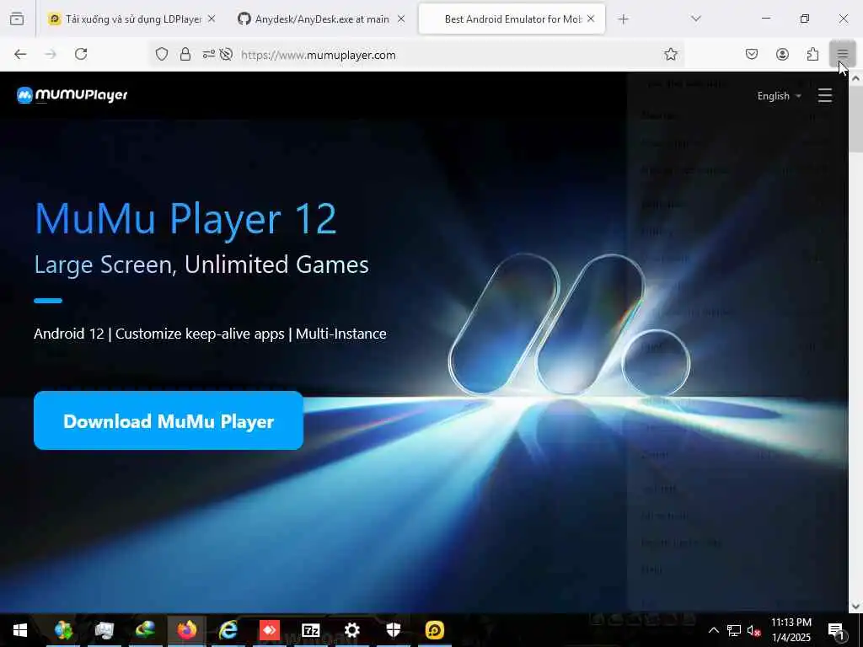This screenshot has height=647, width=863.
Task: Switch to the LDPlayer download tab
Action: (x=132, y=19)
